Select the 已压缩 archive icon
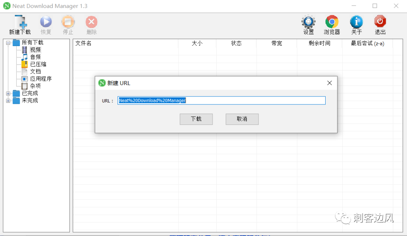The width and height of the screenshot is (407, 236). (24, 64)
